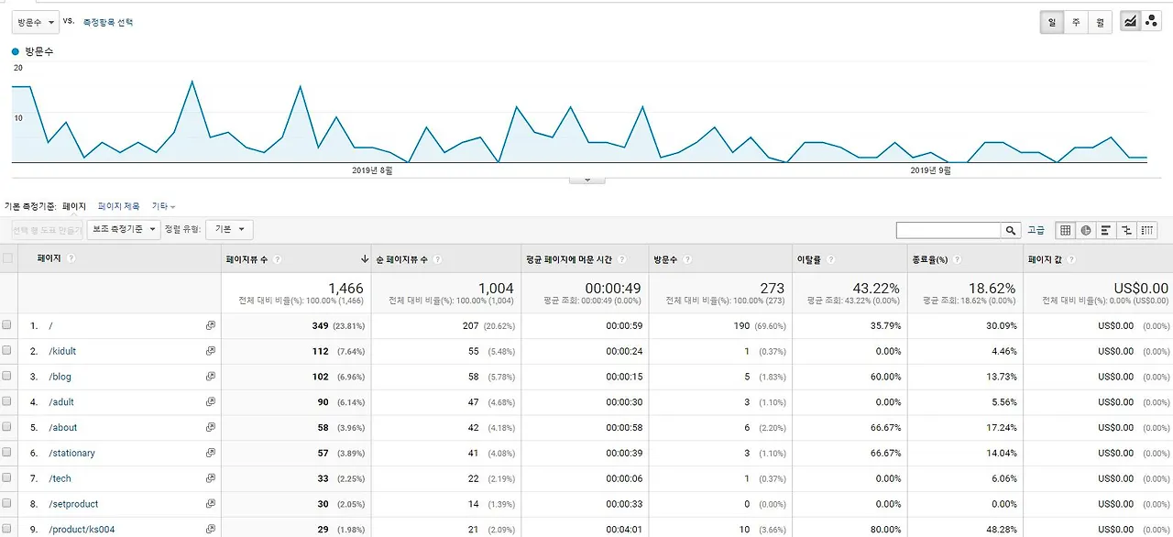The image size is (1173, 537).
Task: Check the box for /blog row
Action: tap(8, 377)
